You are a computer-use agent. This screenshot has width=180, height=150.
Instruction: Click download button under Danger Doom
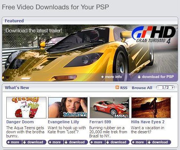34,142
